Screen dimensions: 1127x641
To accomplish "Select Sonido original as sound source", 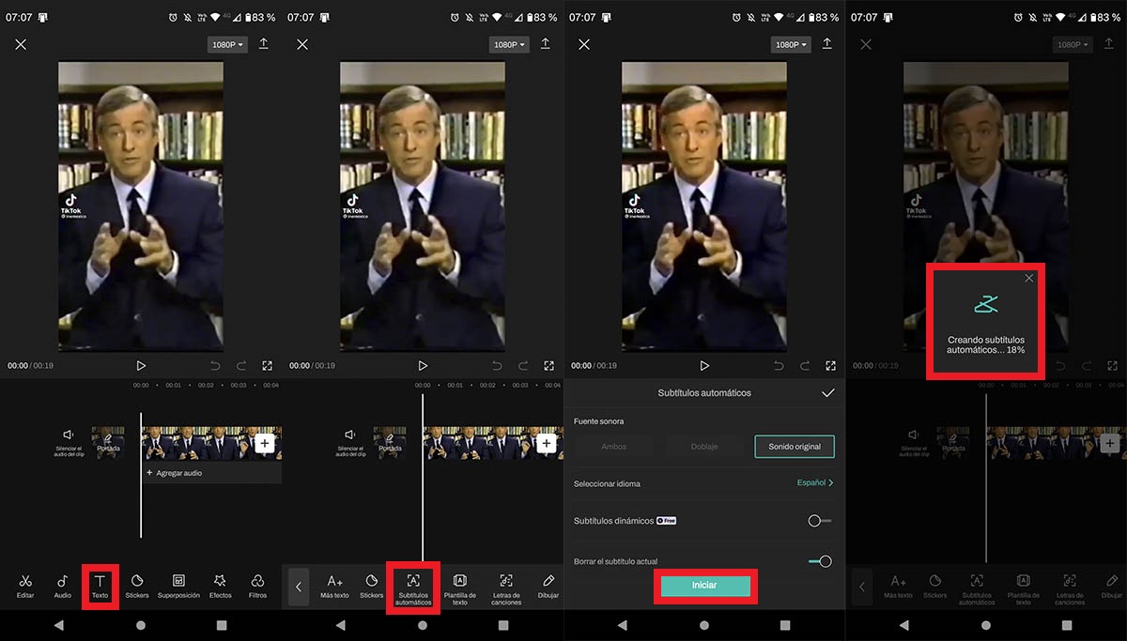I will [x=795, y=447].
